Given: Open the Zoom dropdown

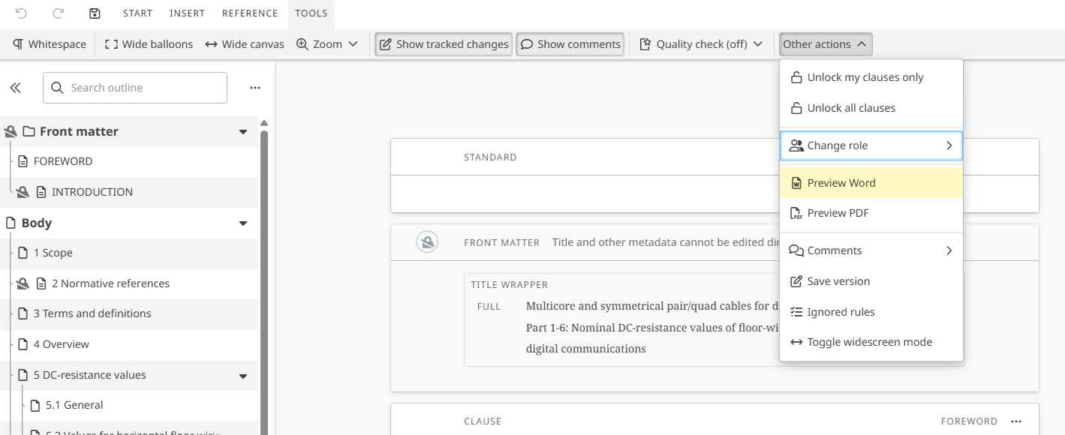Looking at the screenshot, I should point(328,44).
